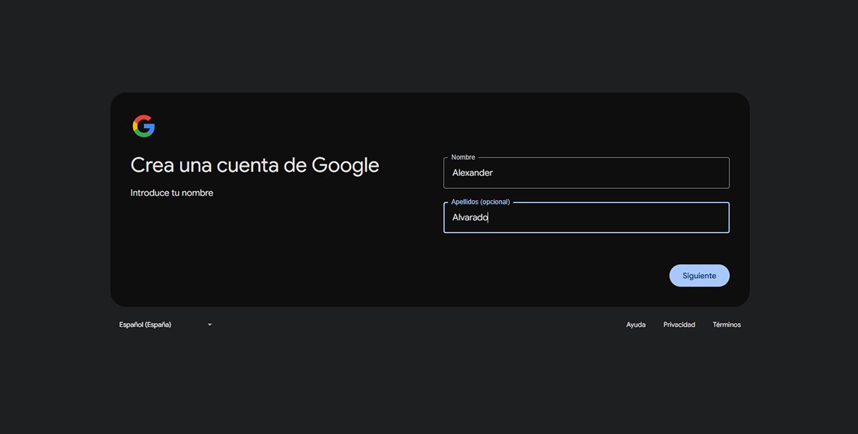
Task: Visit the Privacidad link
Action: coord(679,324)
